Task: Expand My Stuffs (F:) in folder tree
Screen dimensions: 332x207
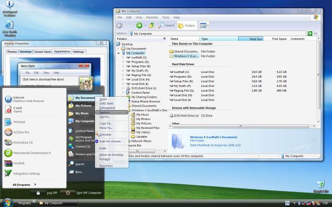Action: (x=123, y=71)
